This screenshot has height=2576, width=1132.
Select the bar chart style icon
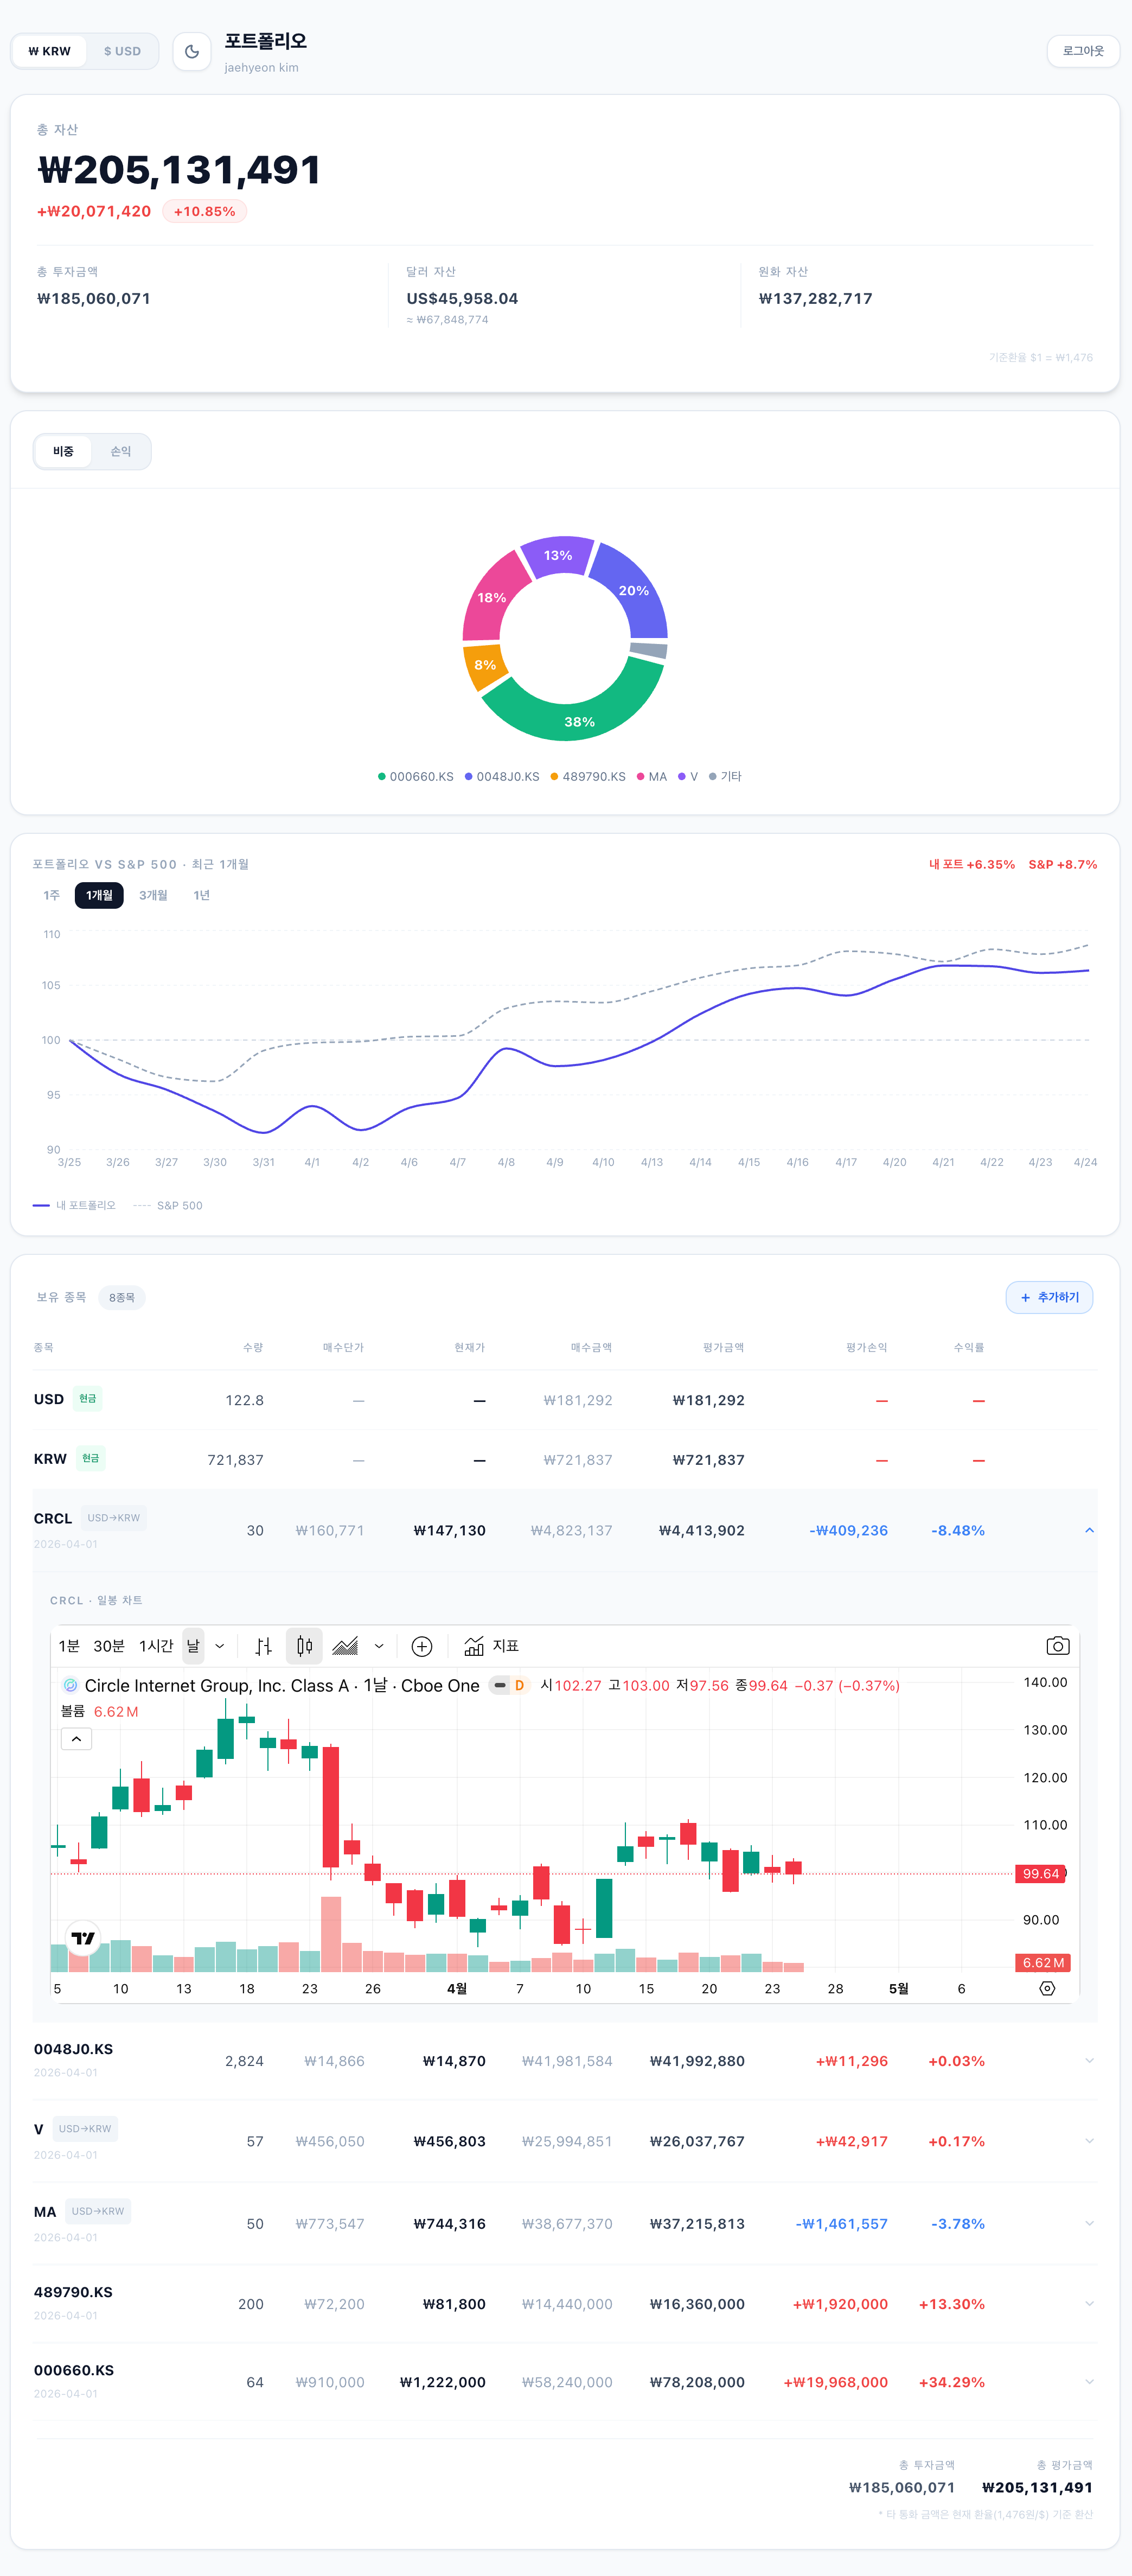pyautogui.click(x=264, y=1646)
